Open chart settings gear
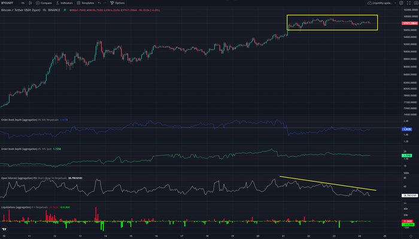The height and width of the screenshot is (239, 419). [x=401, y=3]
